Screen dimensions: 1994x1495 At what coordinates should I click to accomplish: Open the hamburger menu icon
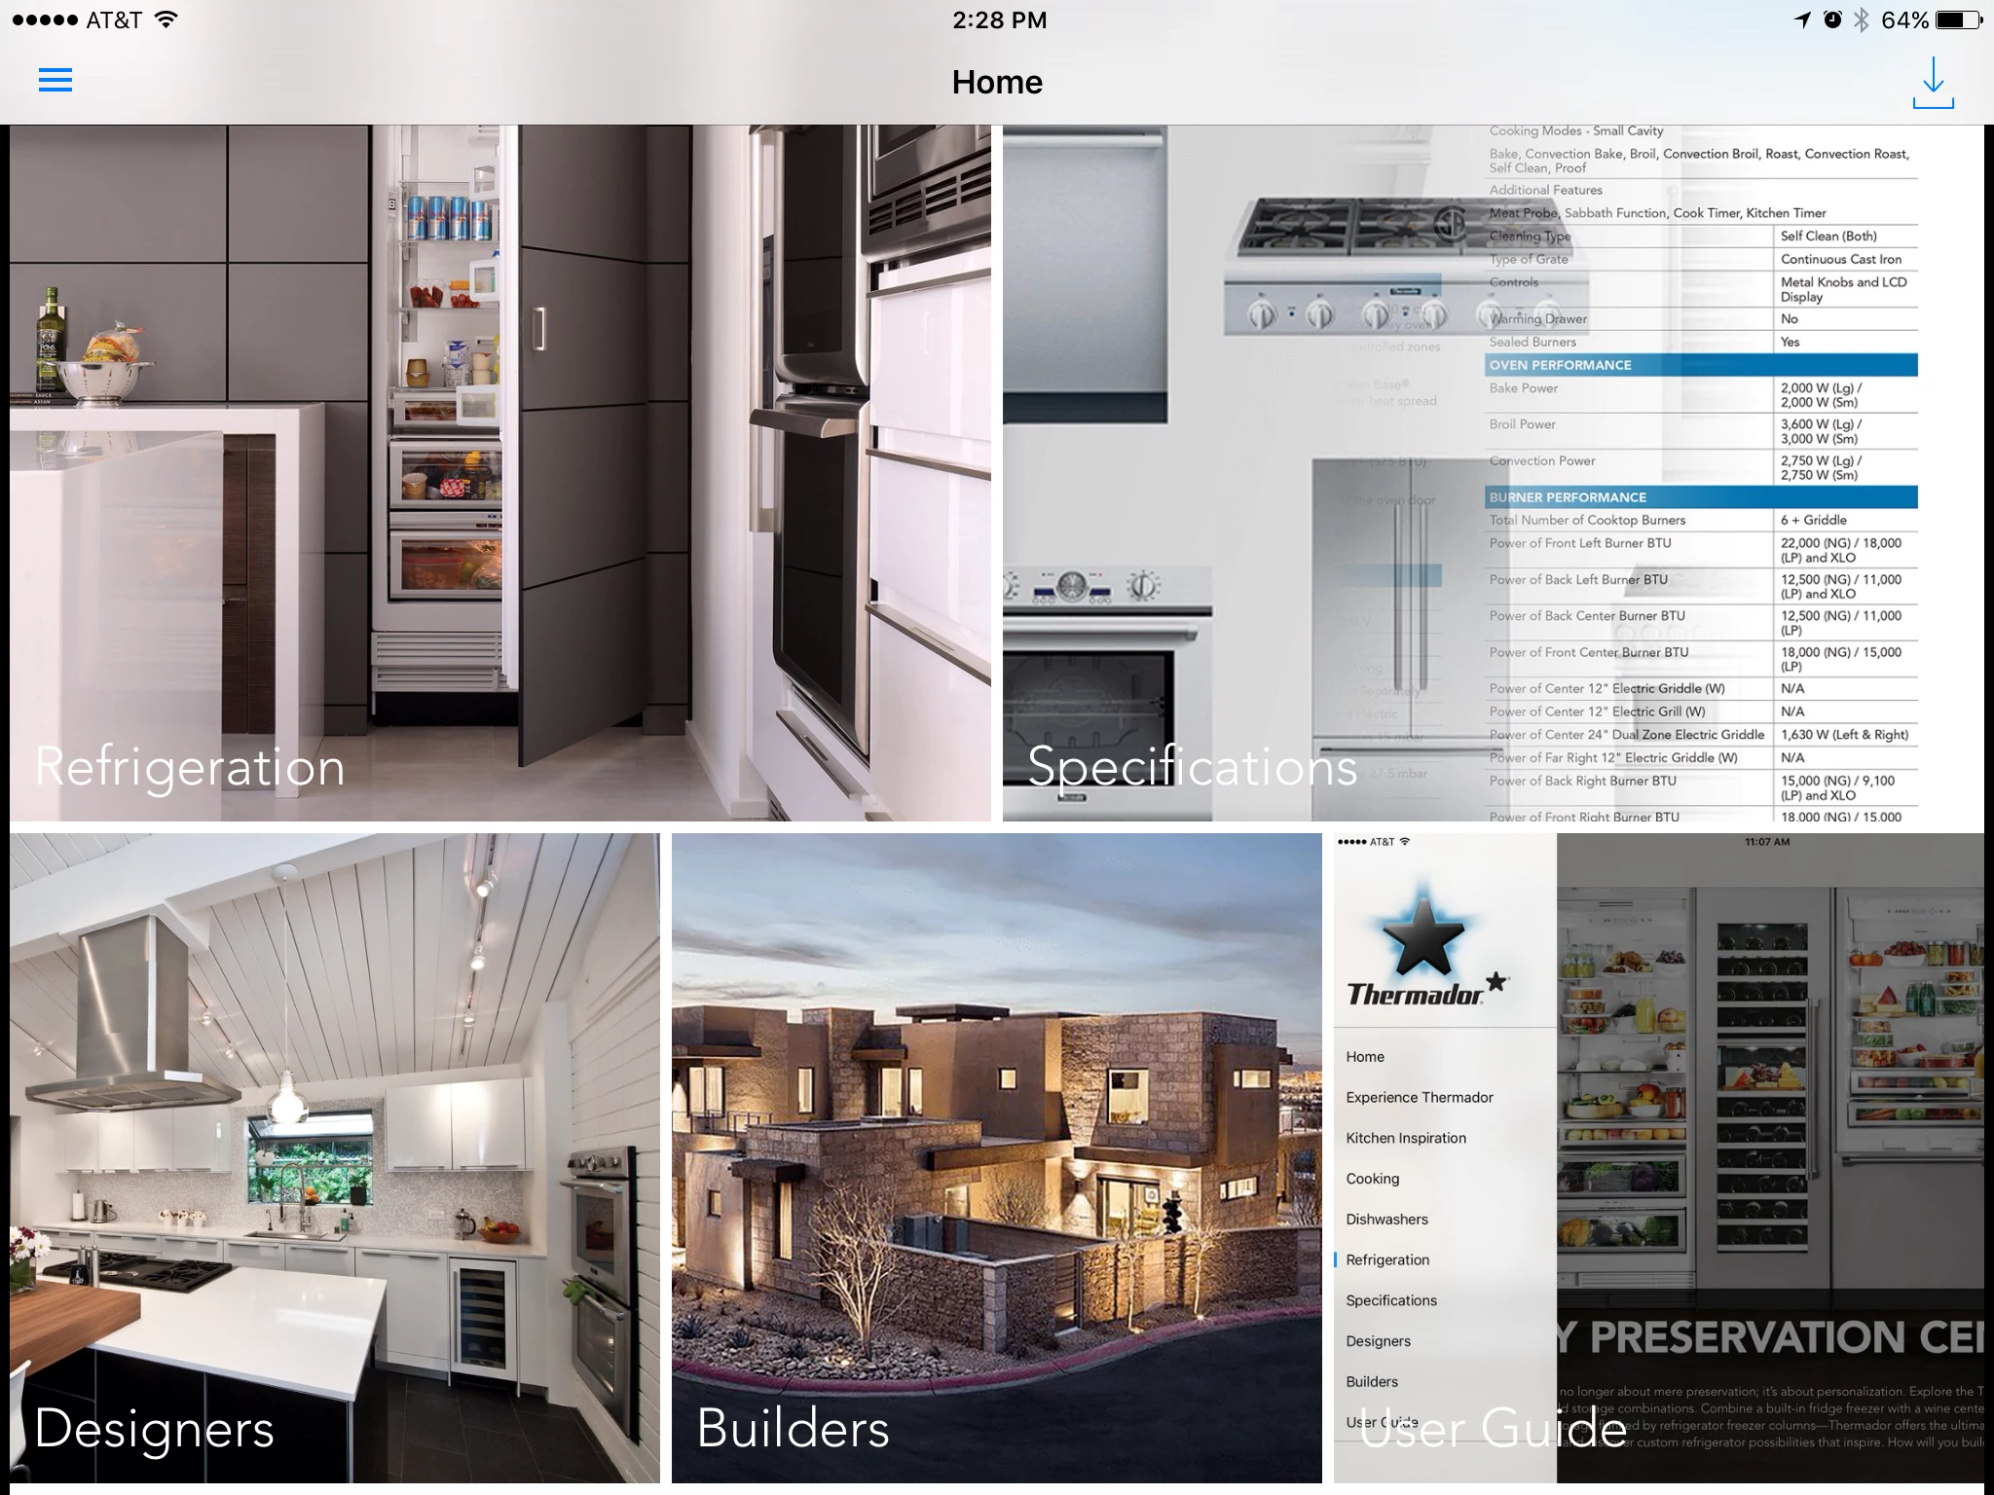tap(55, 80)
